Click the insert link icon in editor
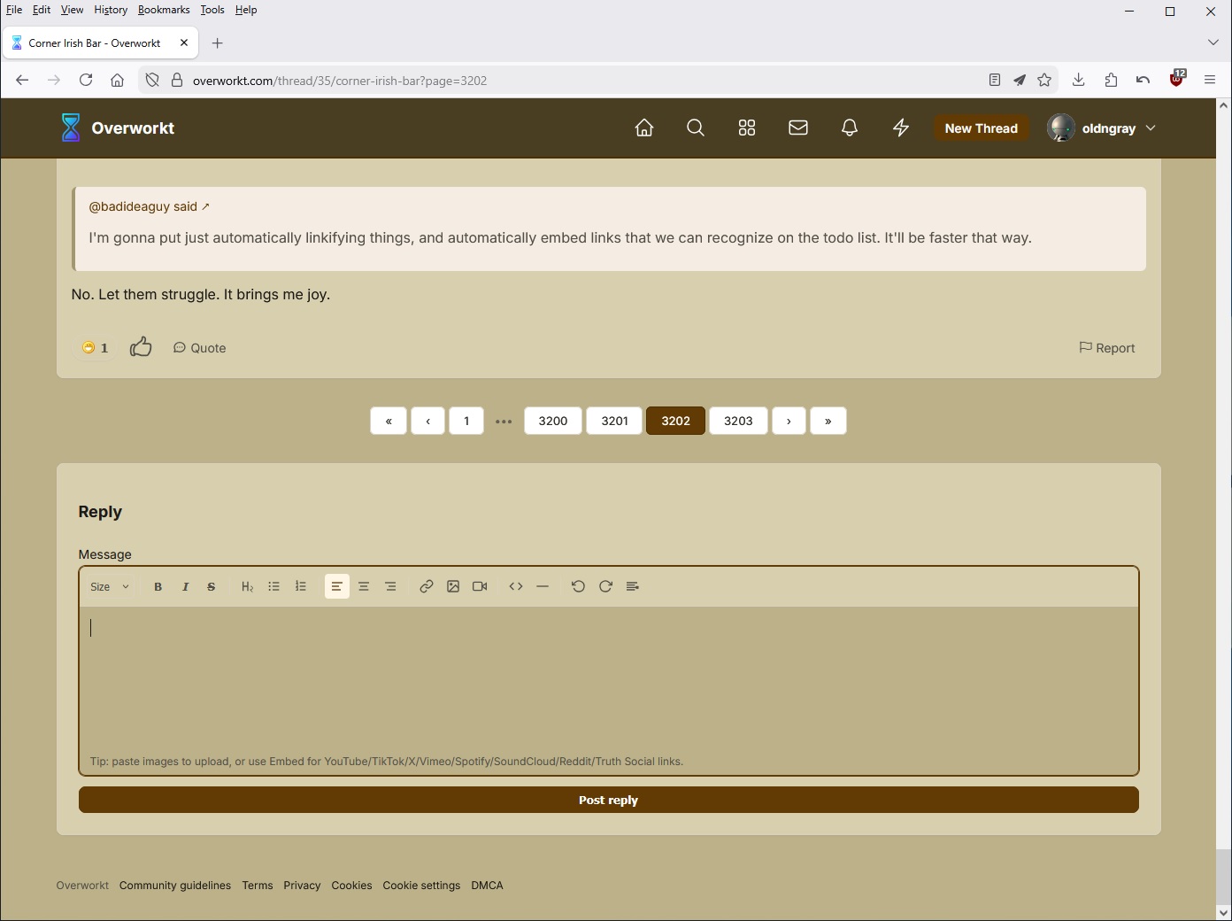The width and height of the screenshot is (1232, 921). pos(426,586)
